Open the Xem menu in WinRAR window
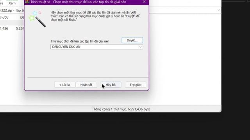The image size is (250, 140). (12, 3)
